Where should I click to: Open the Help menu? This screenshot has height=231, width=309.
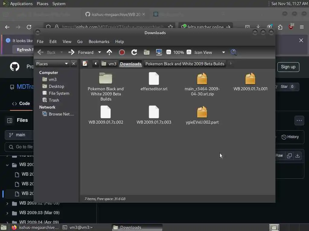119,42
